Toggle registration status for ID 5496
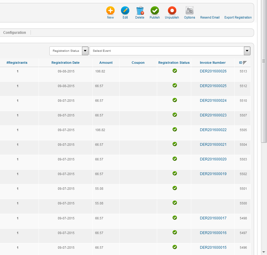 (x=175, y=247)
